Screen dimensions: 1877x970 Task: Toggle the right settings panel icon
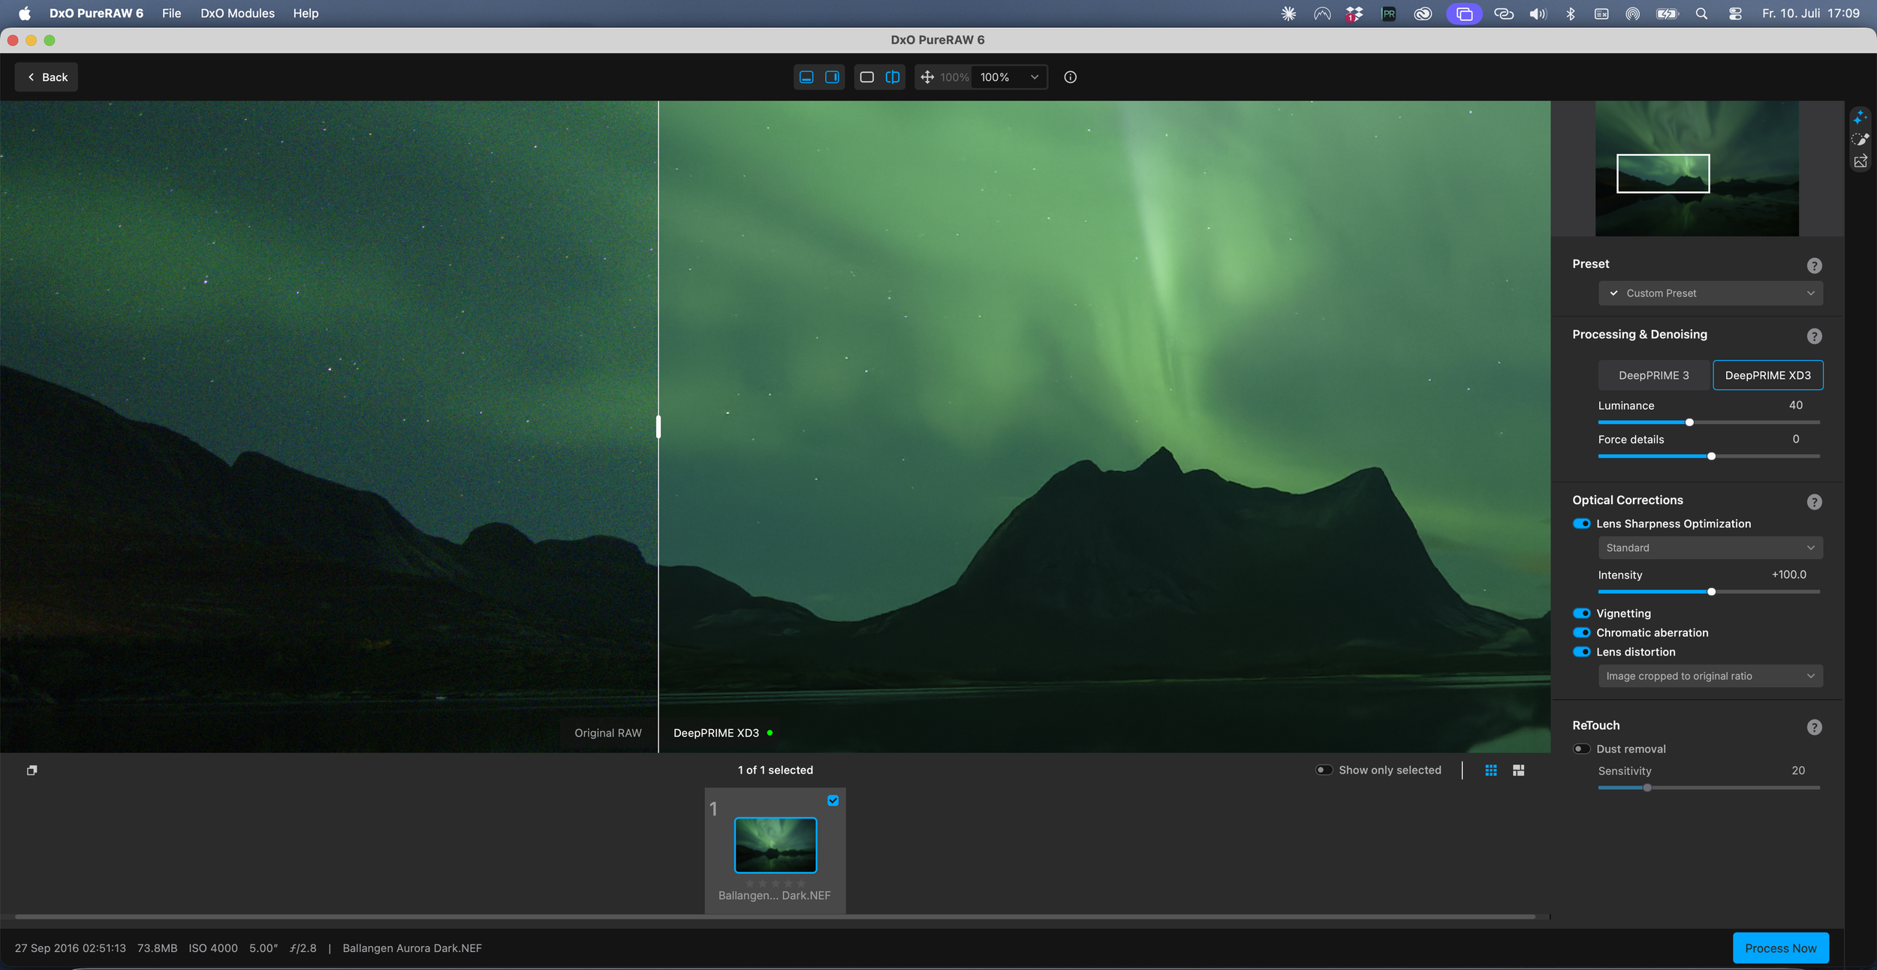(832, 77)
